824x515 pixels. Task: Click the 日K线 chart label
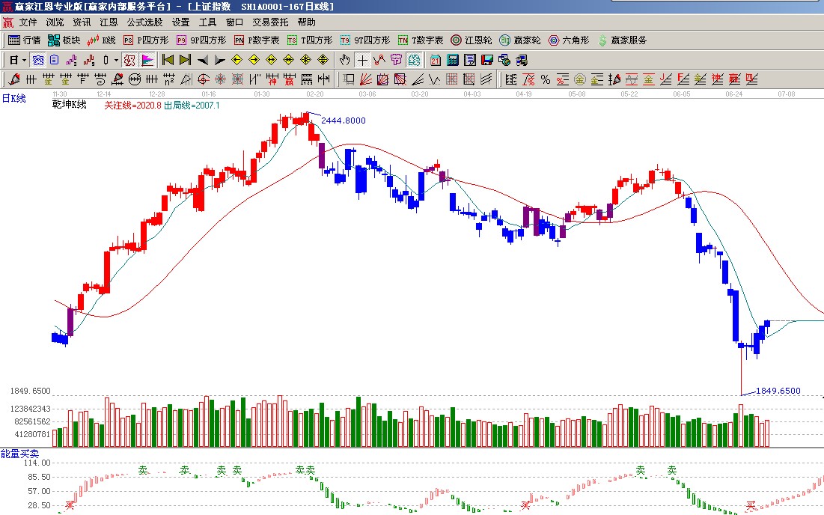[14, 98]
